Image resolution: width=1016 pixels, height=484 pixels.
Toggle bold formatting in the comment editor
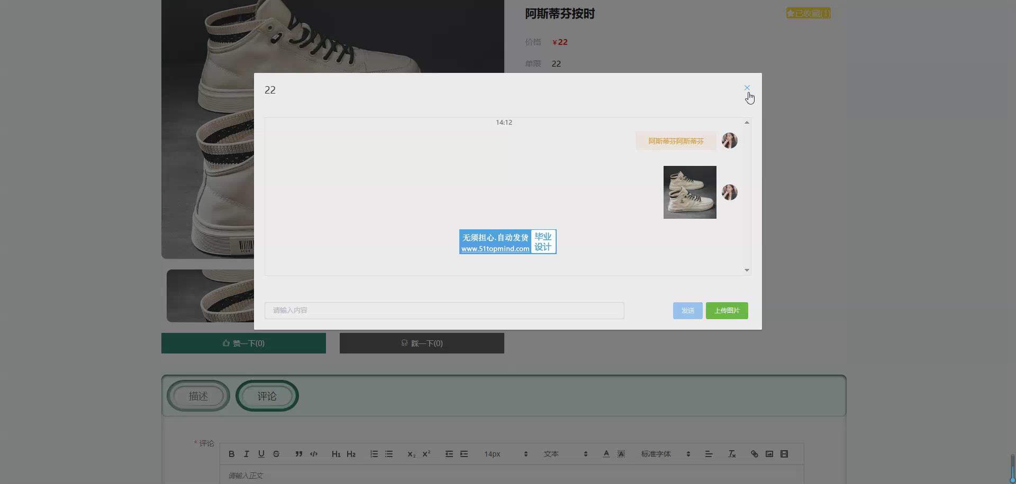coord(231,454)
